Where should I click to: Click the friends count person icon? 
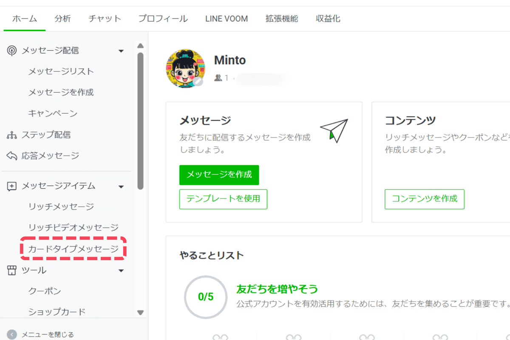pos(218,78)
